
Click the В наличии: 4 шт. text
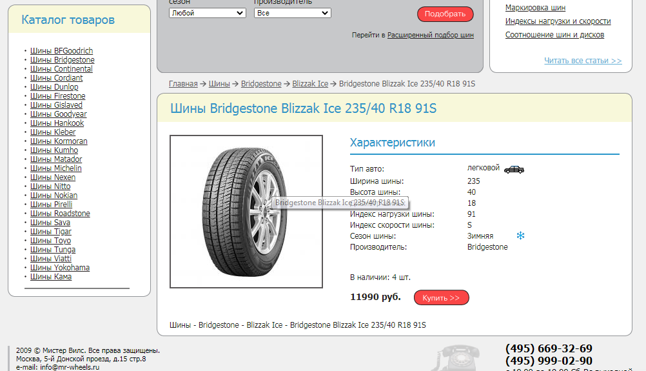pos(380,277)
